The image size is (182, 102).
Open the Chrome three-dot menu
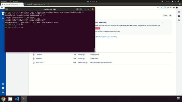[x=180, y=8]
